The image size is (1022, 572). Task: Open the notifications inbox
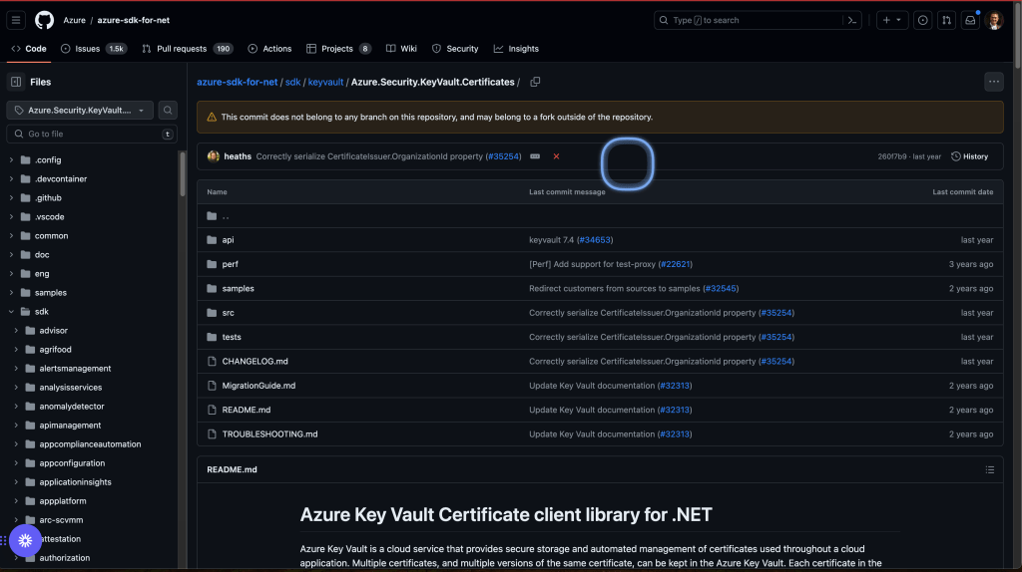pos(970,20)
